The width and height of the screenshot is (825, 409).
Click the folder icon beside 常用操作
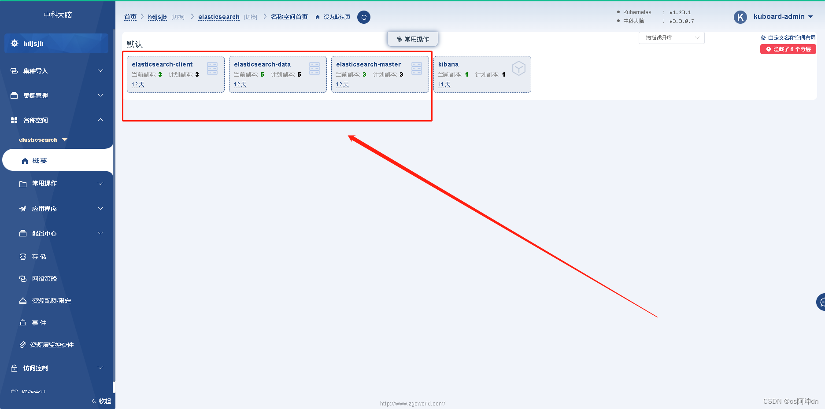click(x=23, y=184)
